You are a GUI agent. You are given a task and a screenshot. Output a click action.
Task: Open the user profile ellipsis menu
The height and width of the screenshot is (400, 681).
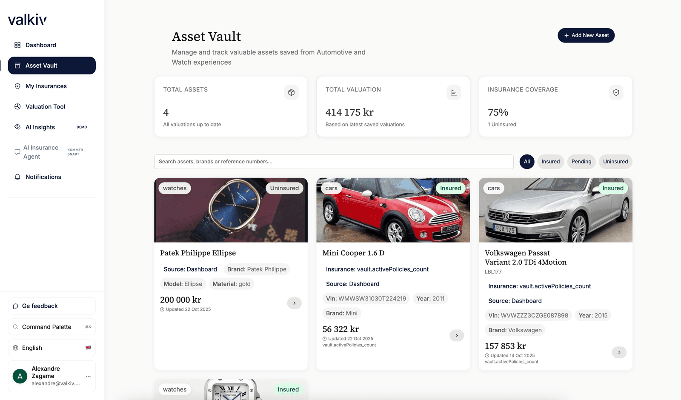pyautogui.click(x=88, y=376)
